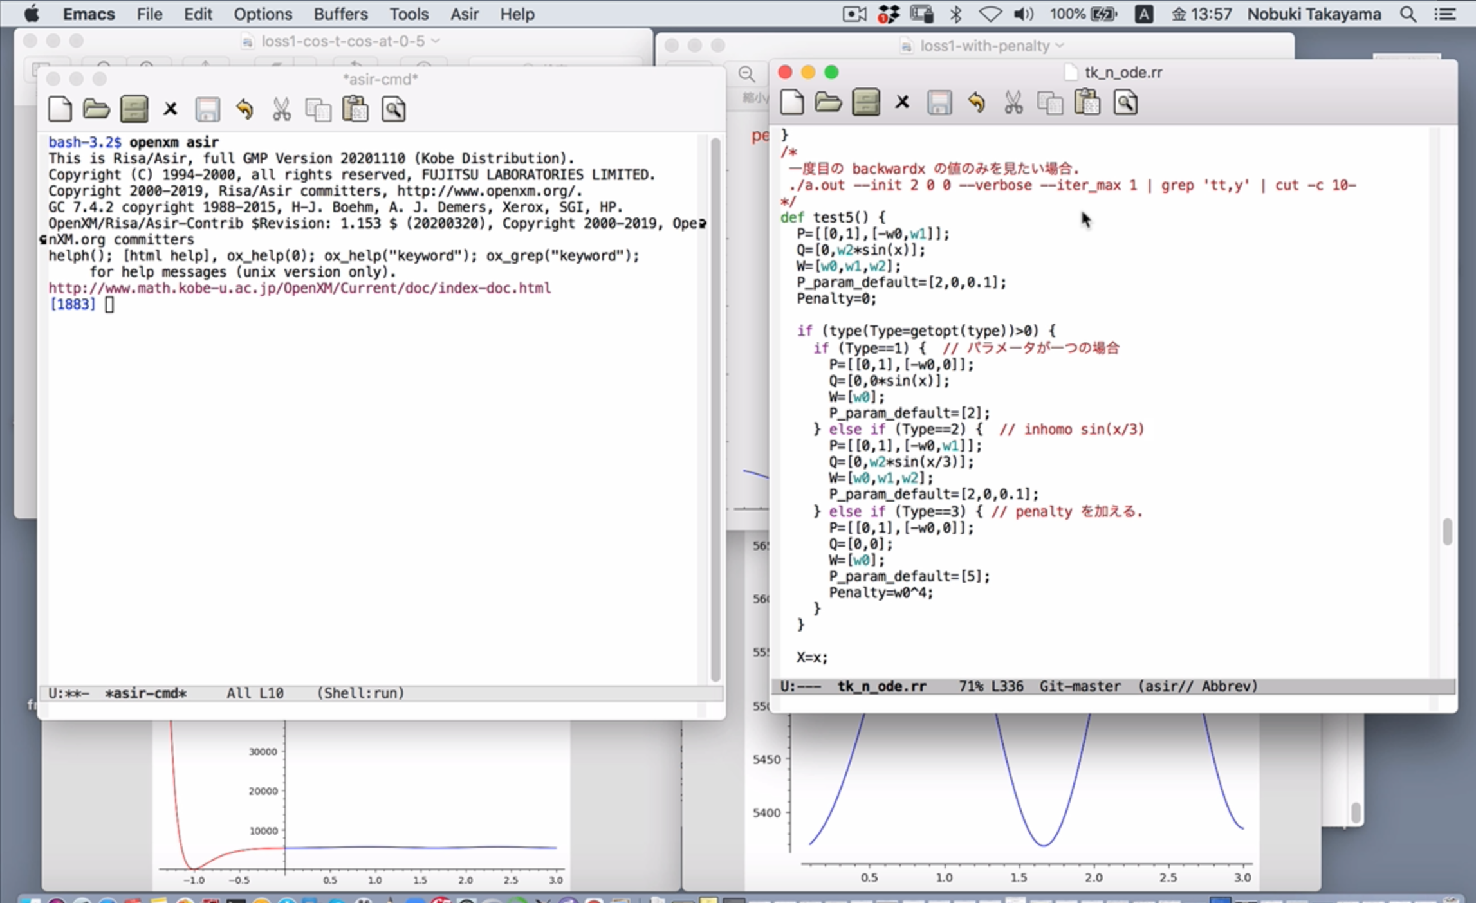
Task: Click 'def test5() {' line in editor
Action: pos(833,217)
